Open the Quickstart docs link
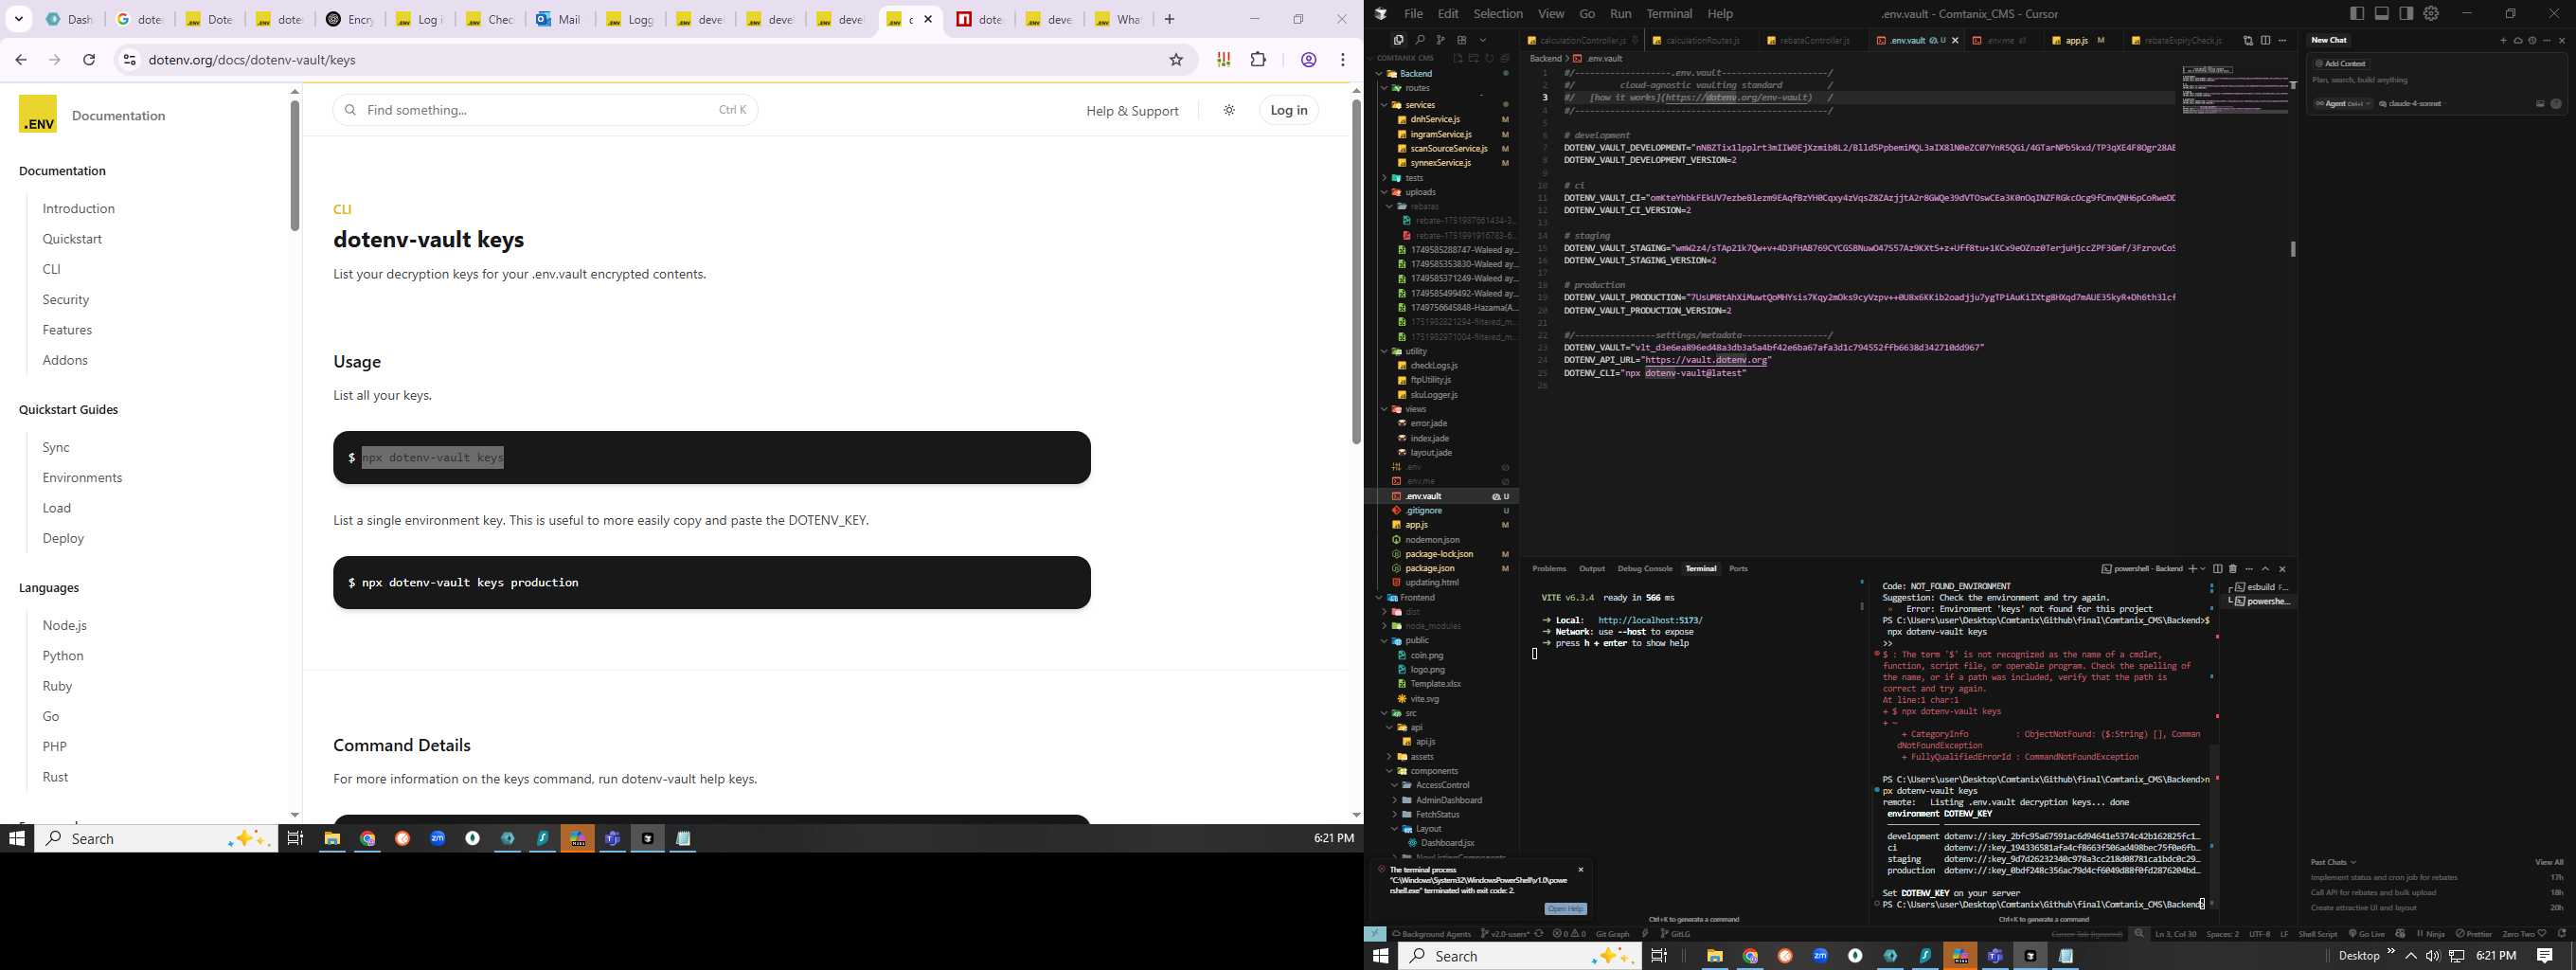The width and height of the screenshot is (2576, 970). click(x=72, y=239)
